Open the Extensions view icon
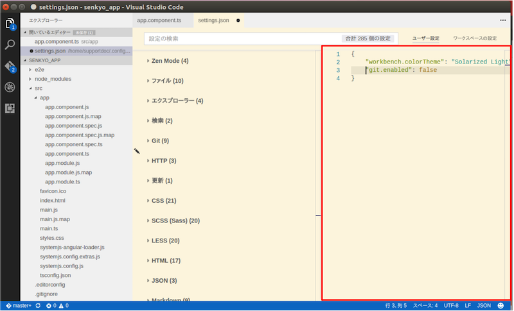Screen dimensions: 514x311 pyautogui.click(x=10, y=108)
